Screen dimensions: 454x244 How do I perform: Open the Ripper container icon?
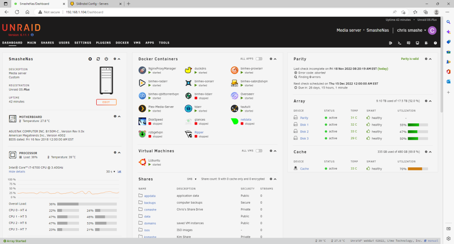188,134
